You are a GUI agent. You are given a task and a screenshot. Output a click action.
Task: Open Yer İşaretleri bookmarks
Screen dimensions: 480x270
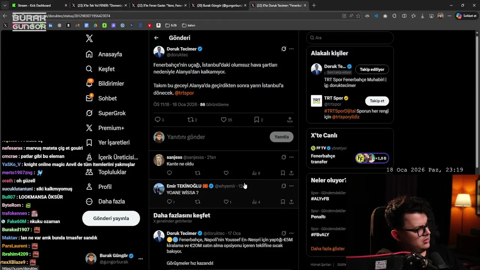point(108,142)
